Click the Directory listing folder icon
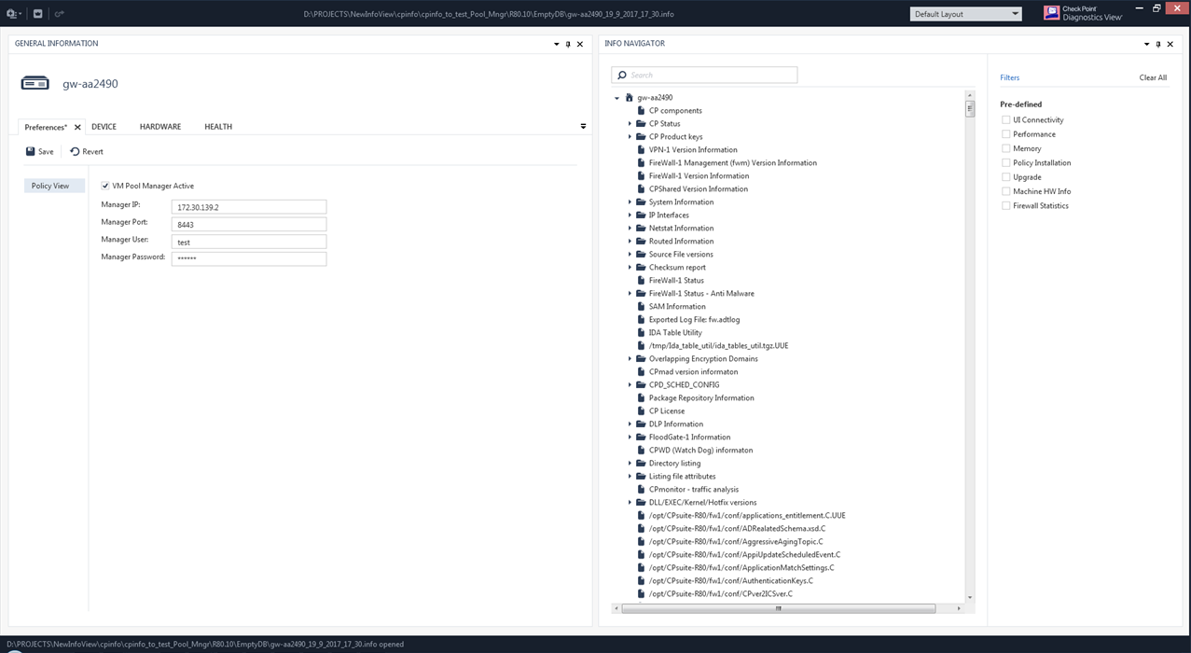The height and width of the screenshot is (653, 1191). [641, 464]
